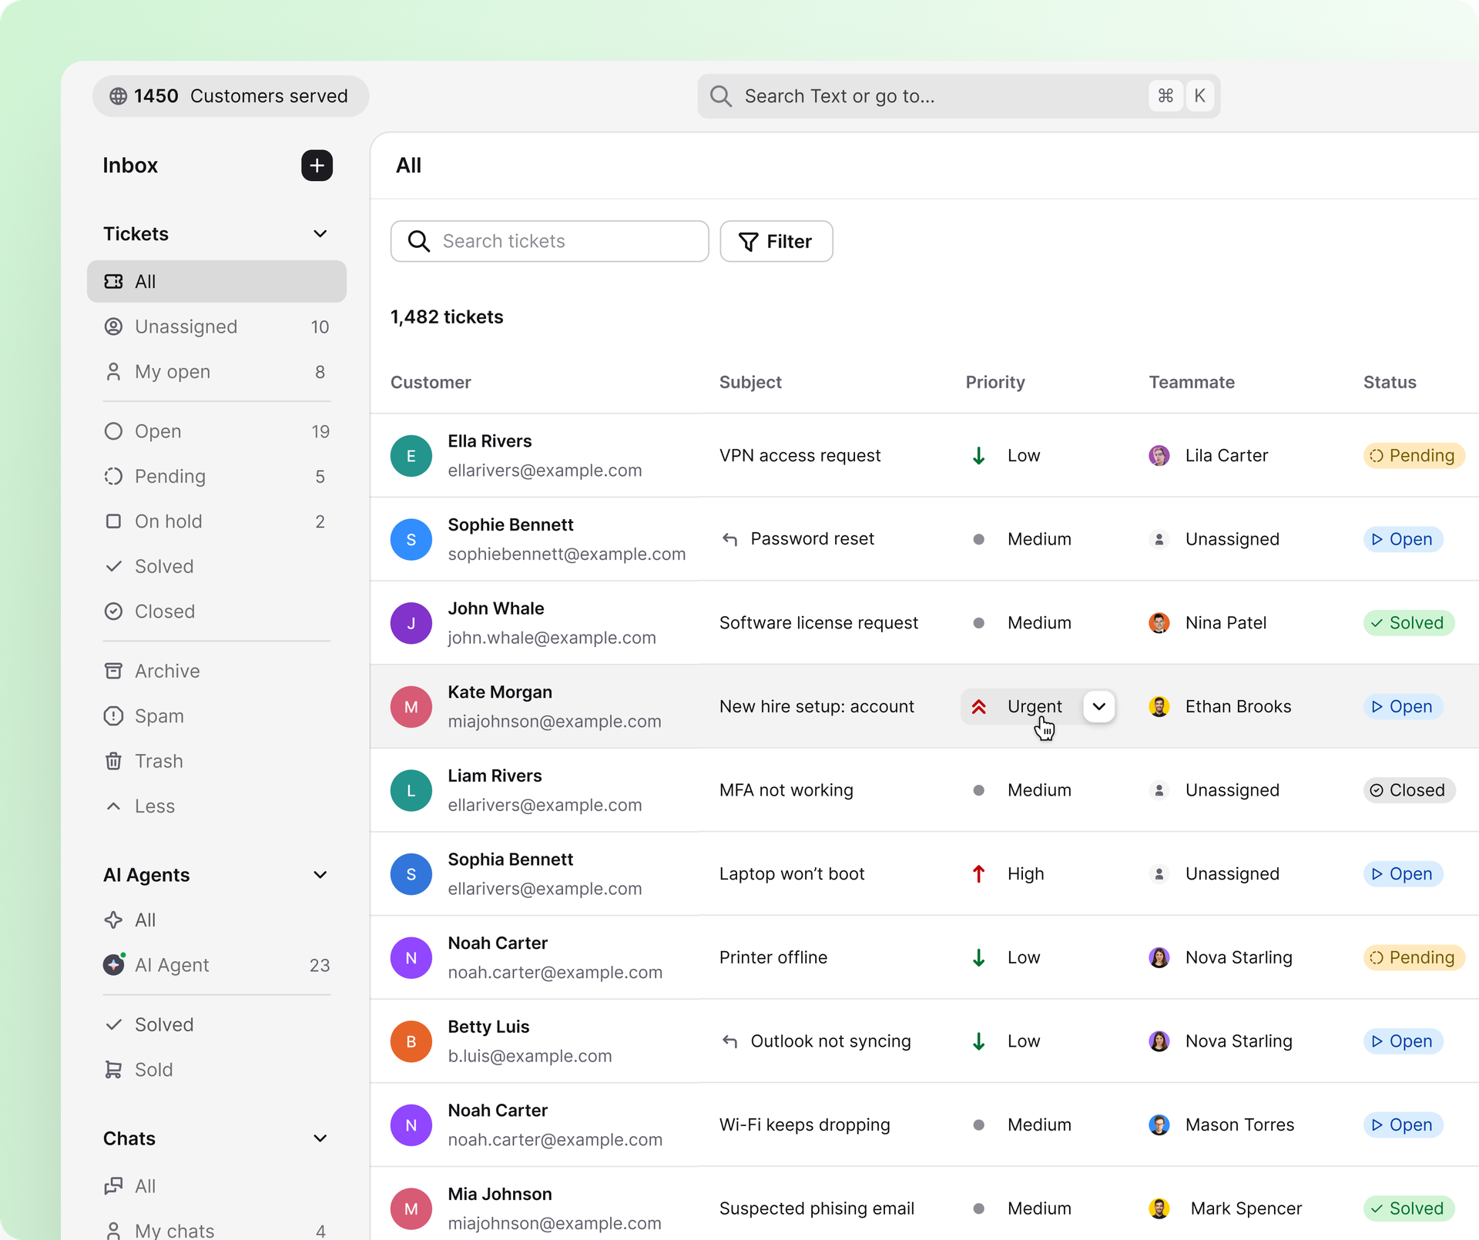Click subject Printer offline
Image resolution: width=1479 pixels, height=1240 pixels.
pyautogui.click(x=773, y=957)
